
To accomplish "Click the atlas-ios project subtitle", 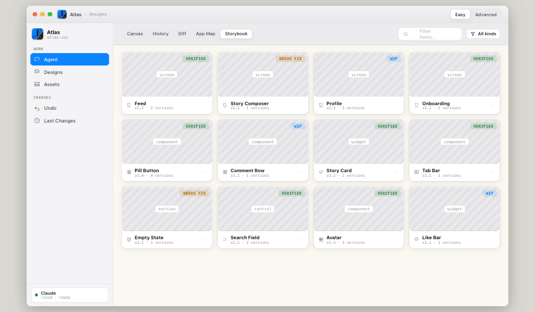I will click(x=57, y=38).
